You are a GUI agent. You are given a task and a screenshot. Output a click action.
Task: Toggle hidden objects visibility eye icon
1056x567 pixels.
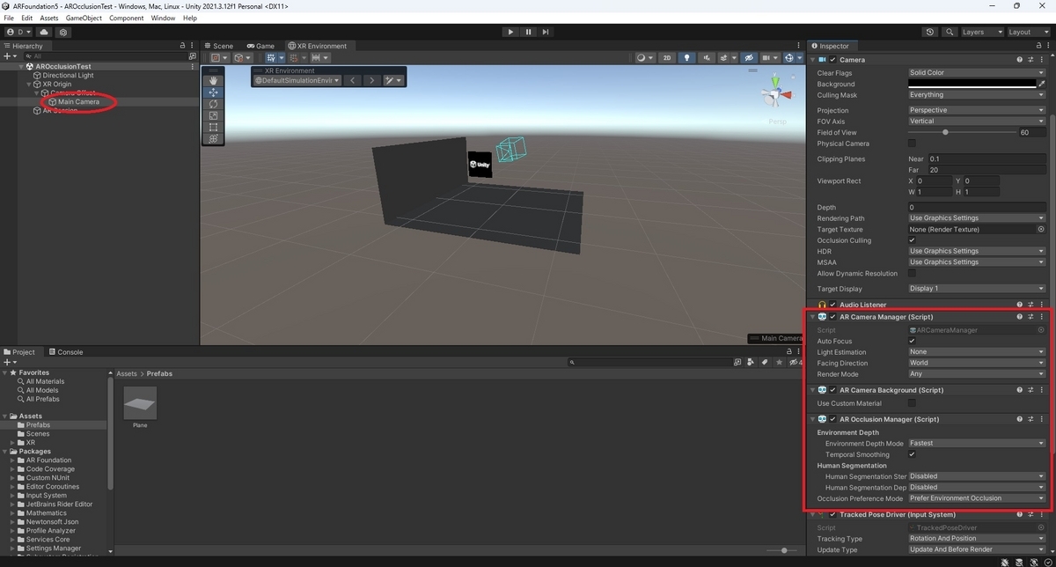749,58
